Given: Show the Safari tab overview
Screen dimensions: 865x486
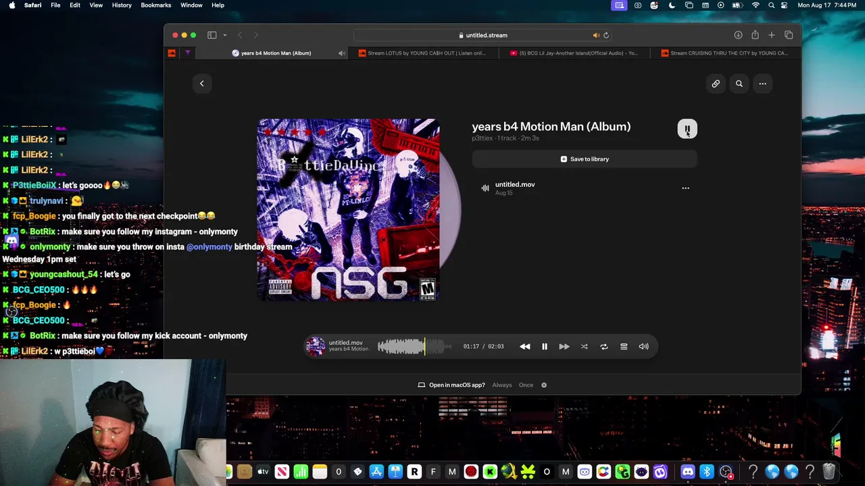Looking at the screenshot, I should [789, 35].
